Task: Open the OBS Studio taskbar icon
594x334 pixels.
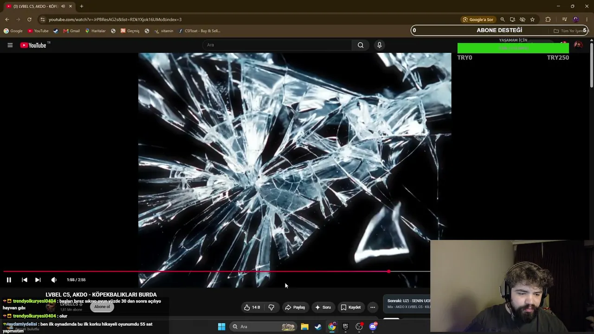Action: point(359,327)
